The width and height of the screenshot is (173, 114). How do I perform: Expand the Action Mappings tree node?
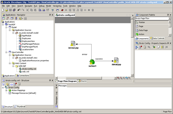pyautogui.click(x=6, y=90)
